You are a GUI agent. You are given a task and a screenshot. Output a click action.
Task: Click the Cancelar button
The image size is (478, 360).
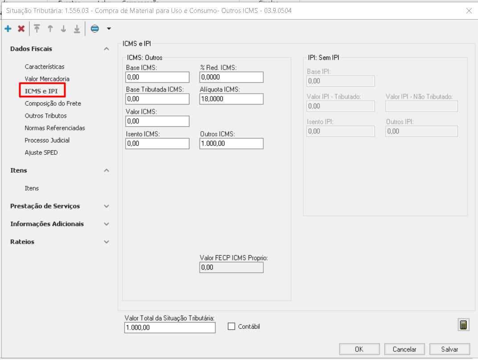tap(404, 349)
